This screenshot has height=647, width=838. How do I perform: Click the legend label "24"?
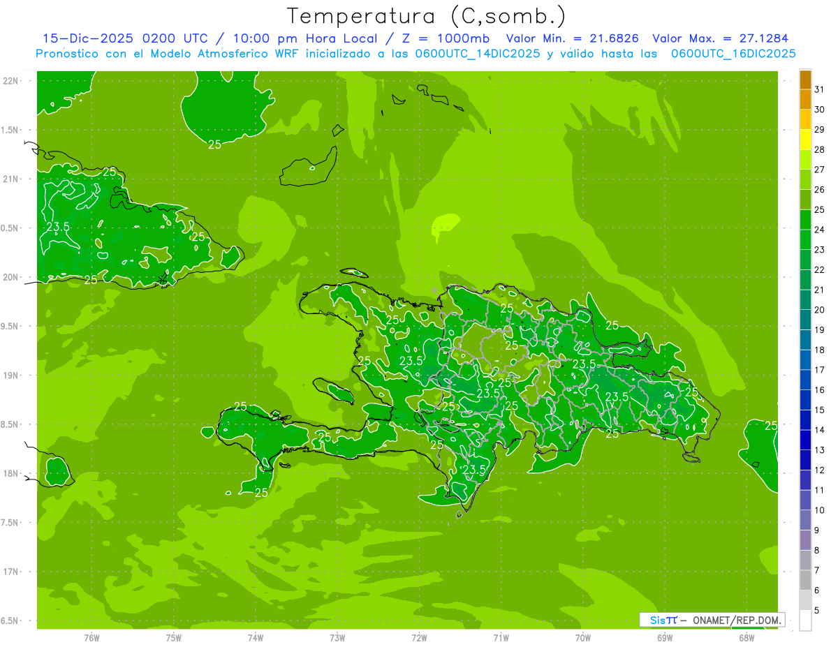coord(819,230)
